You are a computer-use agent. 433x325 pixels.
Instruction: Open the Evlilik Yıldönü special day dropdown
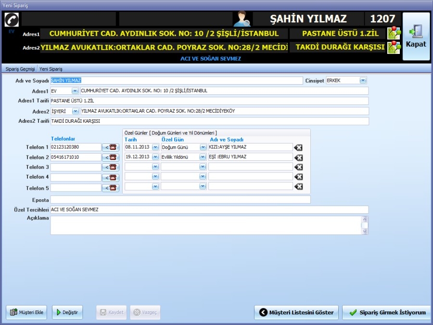click(x=203, y=156)
